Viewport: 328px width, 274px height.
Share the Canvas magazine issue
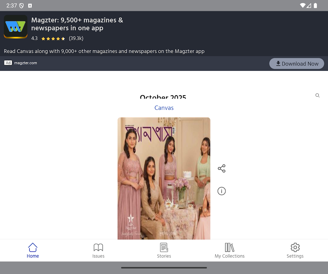(x=221, y=169)
